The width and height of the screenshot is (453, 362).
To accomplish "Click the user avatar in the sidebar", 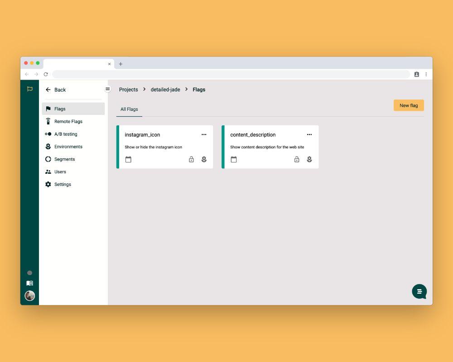I will tap(29, 295).
